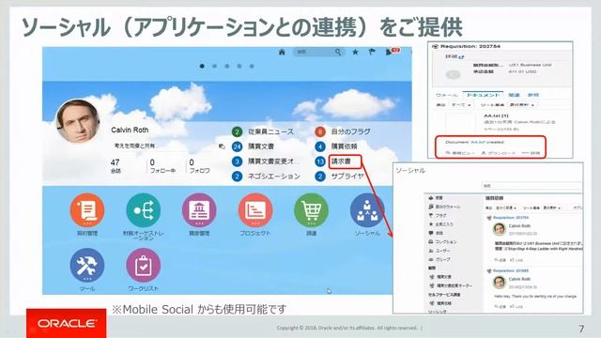Click the 自分のフラグ badge showing 8

coord(320,131)
